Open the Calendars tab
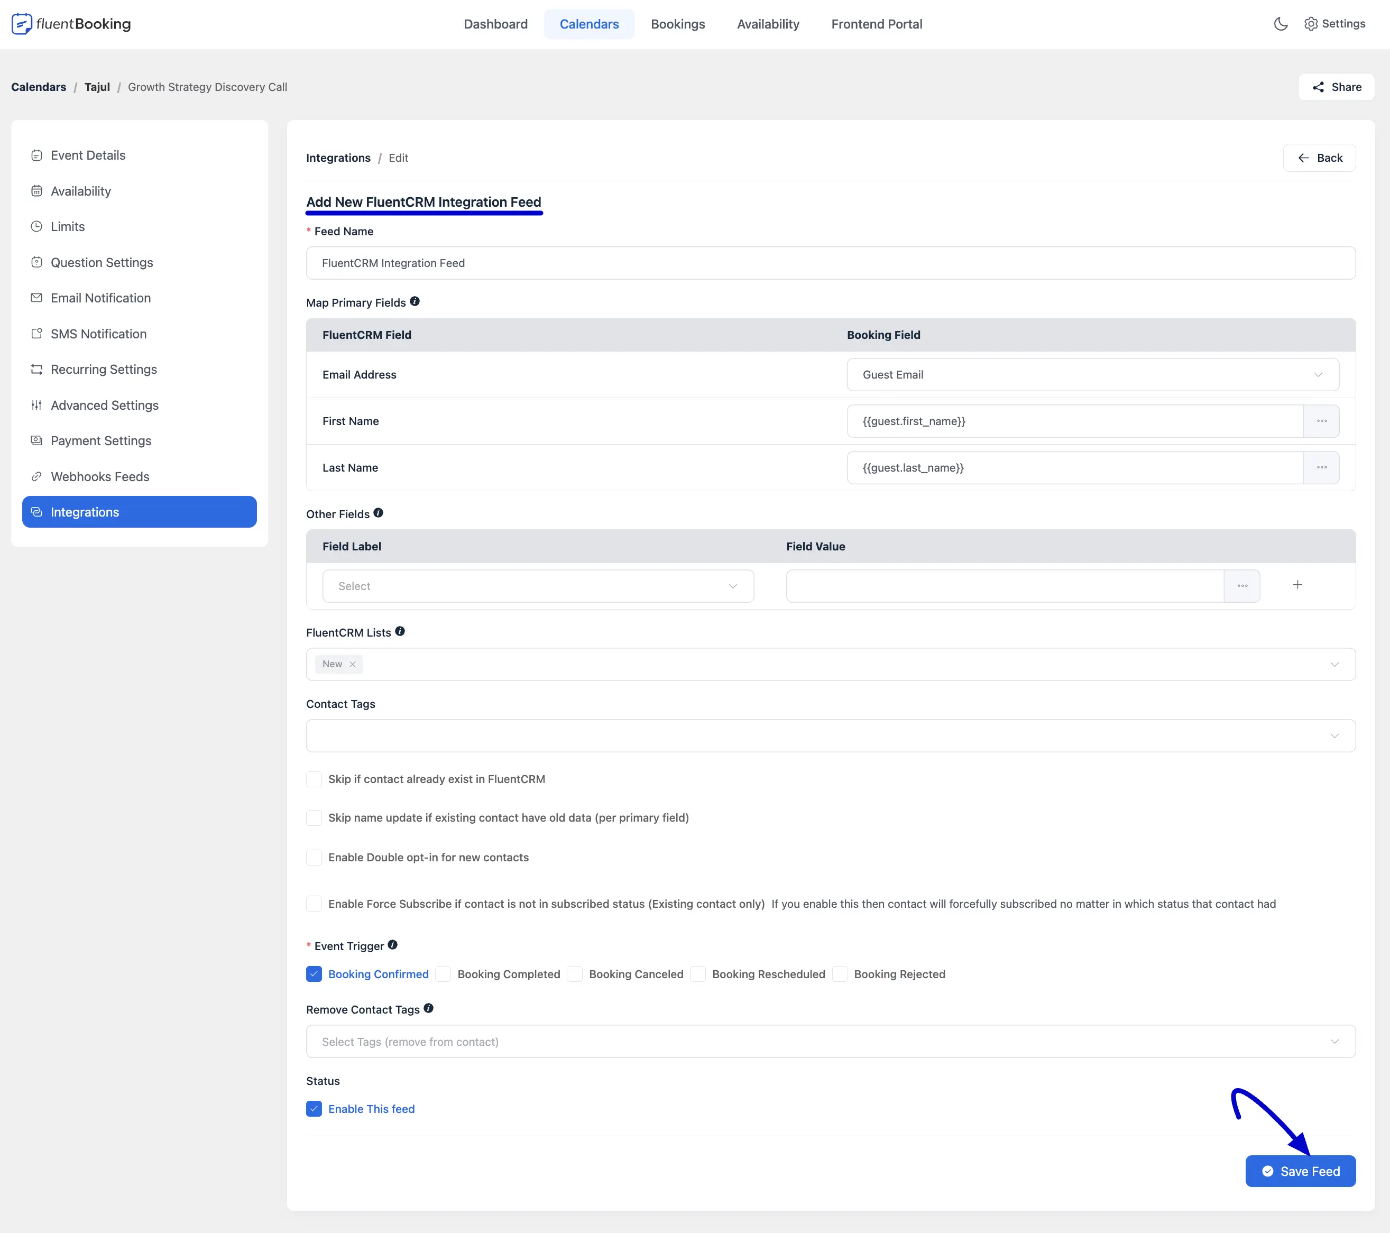This screenshot has height=1233, width=1390. 589,24
